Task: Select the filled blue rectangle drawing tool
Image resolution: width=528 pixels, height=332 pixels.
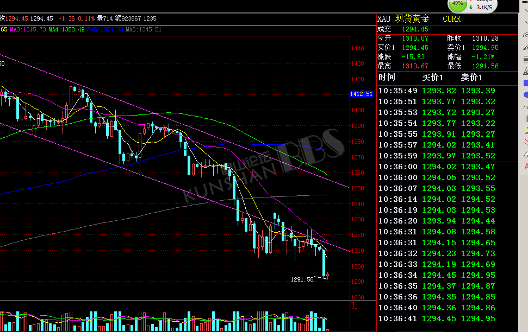Action: click(526, 82)
